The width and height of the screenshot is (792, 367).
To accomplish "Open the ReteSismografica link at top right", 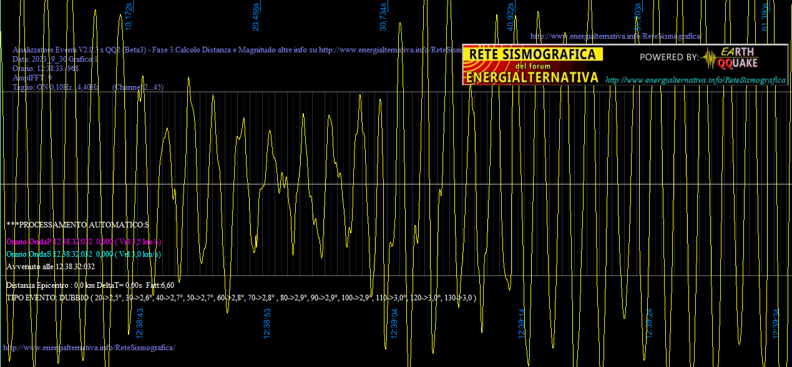I will pyautogui.click(x=615, y=36).
